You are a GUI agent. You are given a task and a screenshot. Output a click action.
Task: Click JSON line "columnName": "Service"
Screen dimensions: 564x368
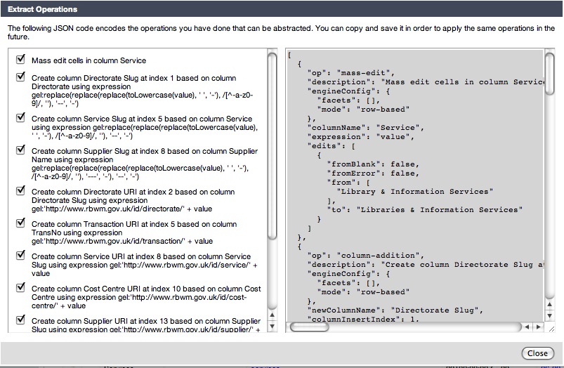coord(365,127)
